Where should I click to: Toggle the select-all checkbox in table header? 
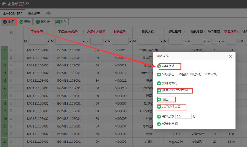pyautogui.click(x=12, y=33)
